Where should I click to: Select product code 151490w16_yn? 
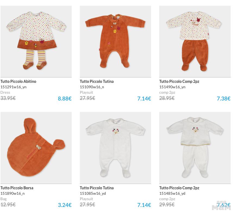(x=172, y=87)
